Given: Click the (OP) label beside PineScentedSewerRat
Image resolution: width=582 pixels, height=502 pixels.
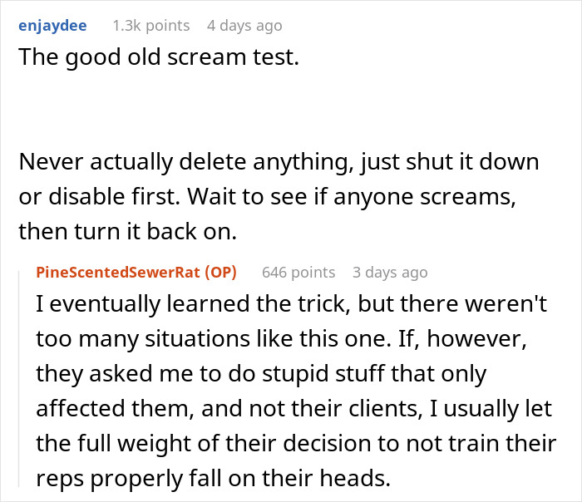Looking at the screenshot, I should (x=219, y=272).
